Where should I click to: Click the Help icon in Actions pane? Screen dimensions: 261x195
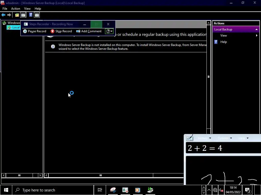216,42
